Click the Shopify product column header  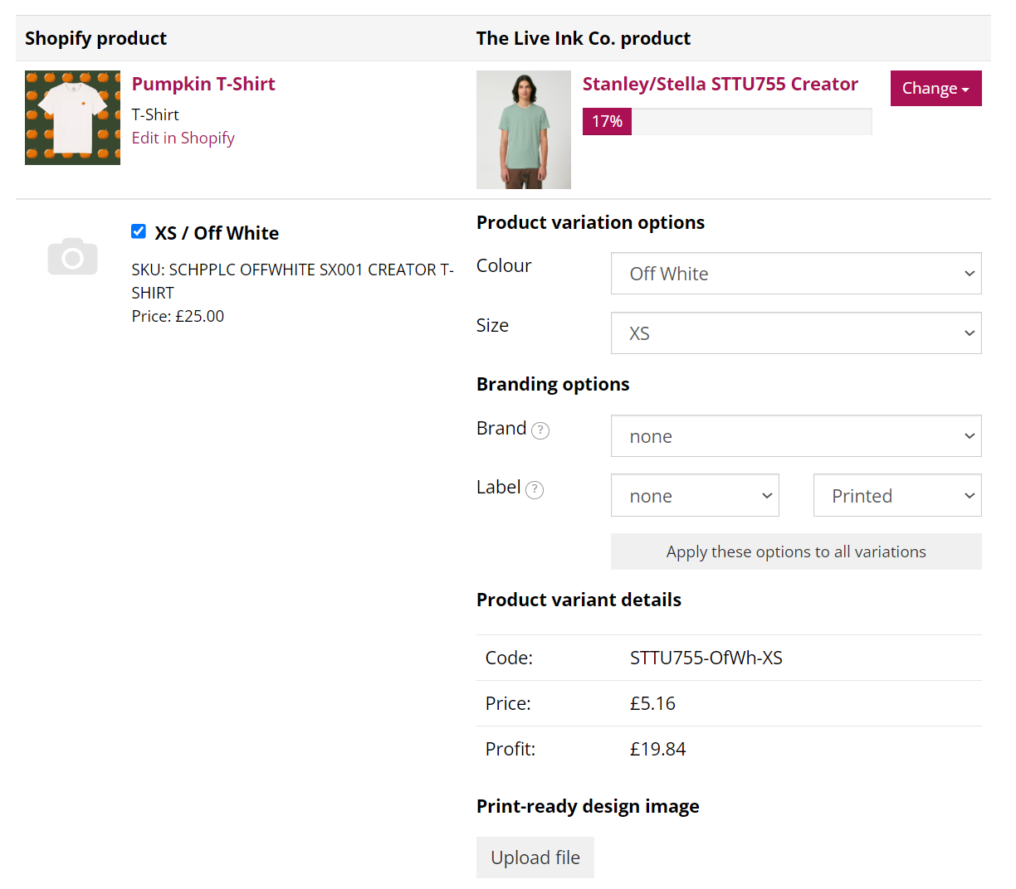(95, 38)
